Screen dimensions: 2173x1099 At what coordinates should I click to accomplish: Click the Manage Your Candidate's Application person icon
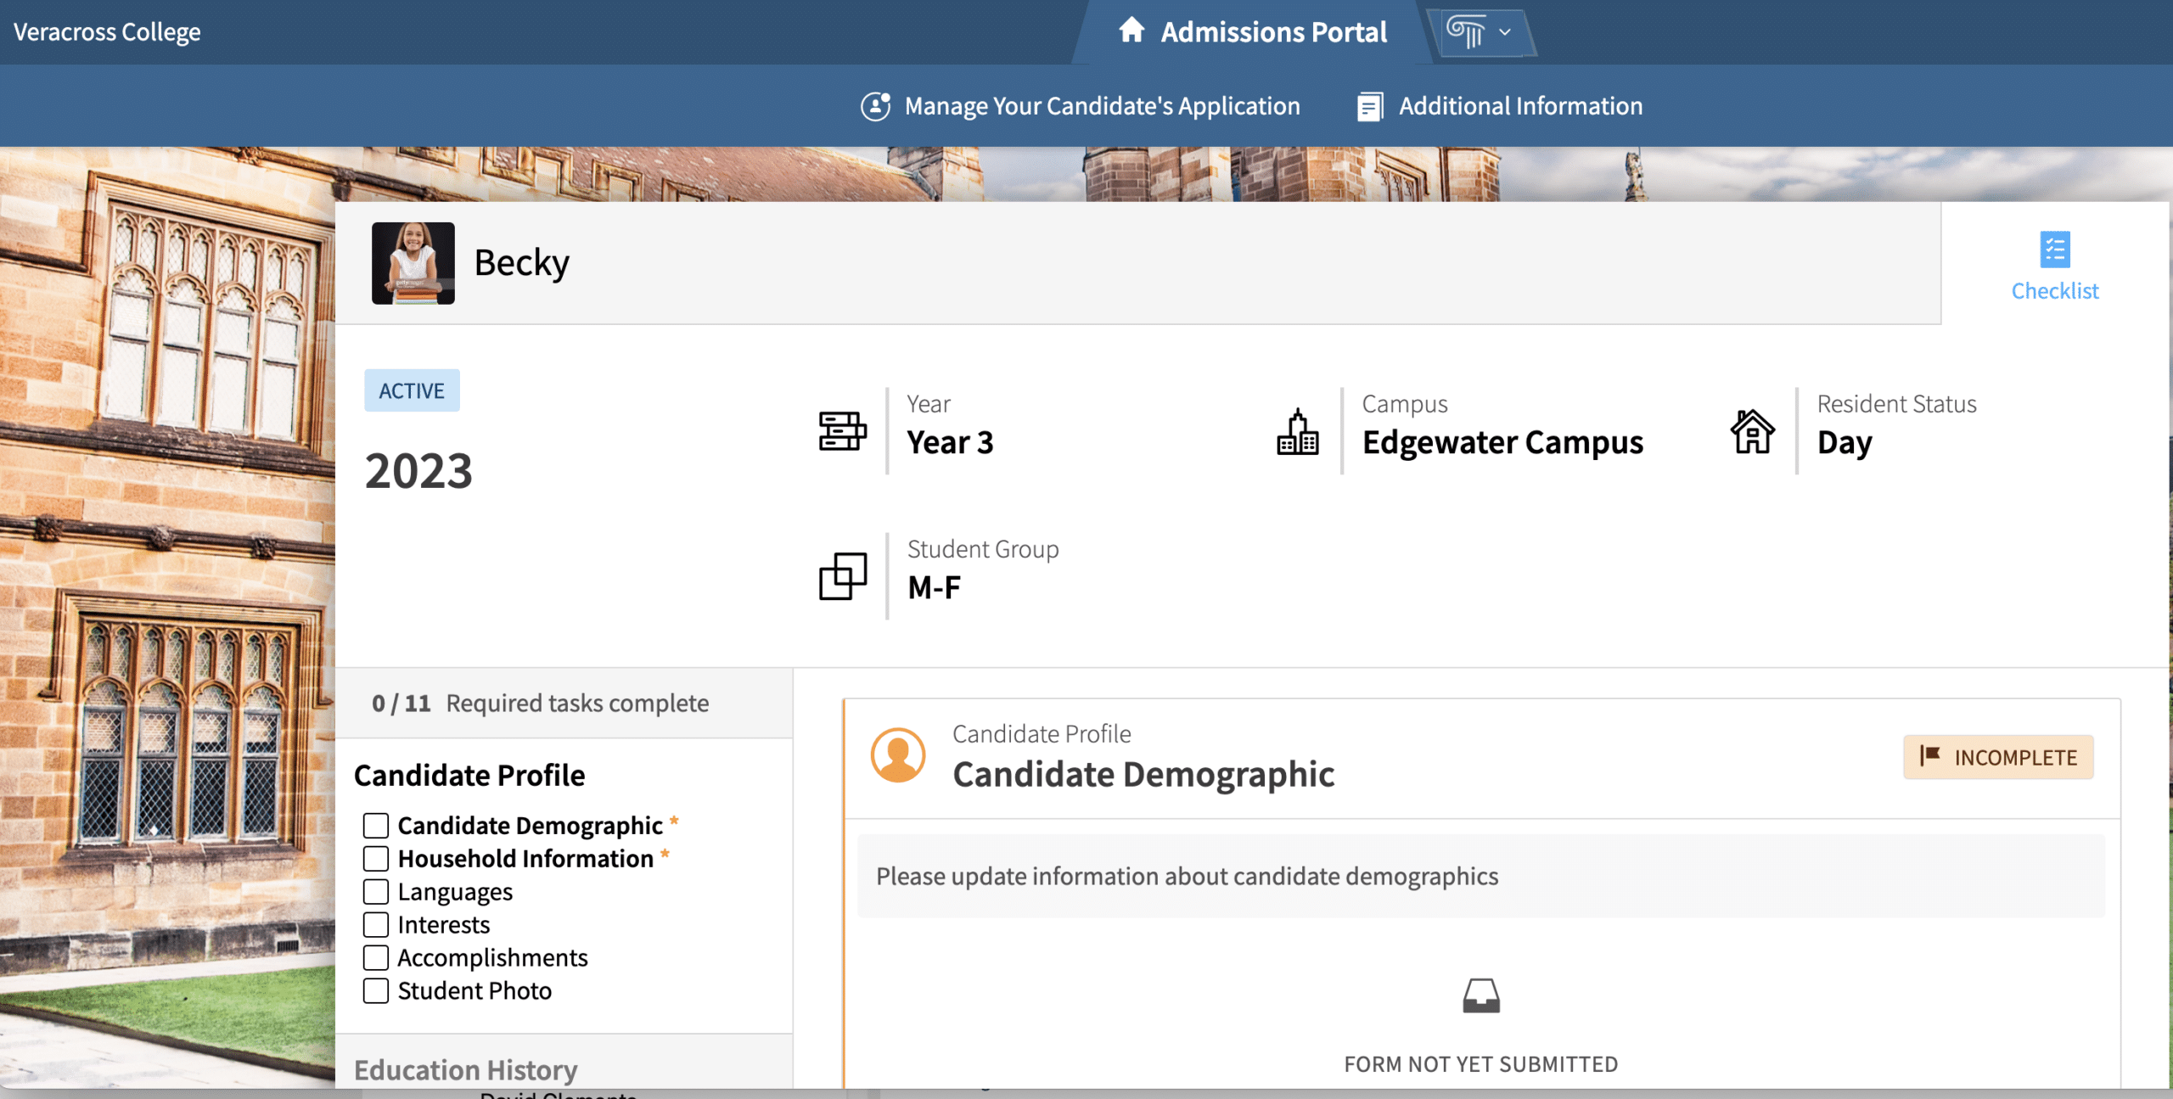click(x=875, y=106)
